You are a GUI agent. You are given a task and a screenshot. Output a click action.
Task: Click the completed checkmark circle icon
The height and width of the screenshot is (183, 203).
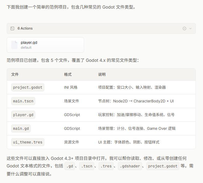[x=184, y=28]
